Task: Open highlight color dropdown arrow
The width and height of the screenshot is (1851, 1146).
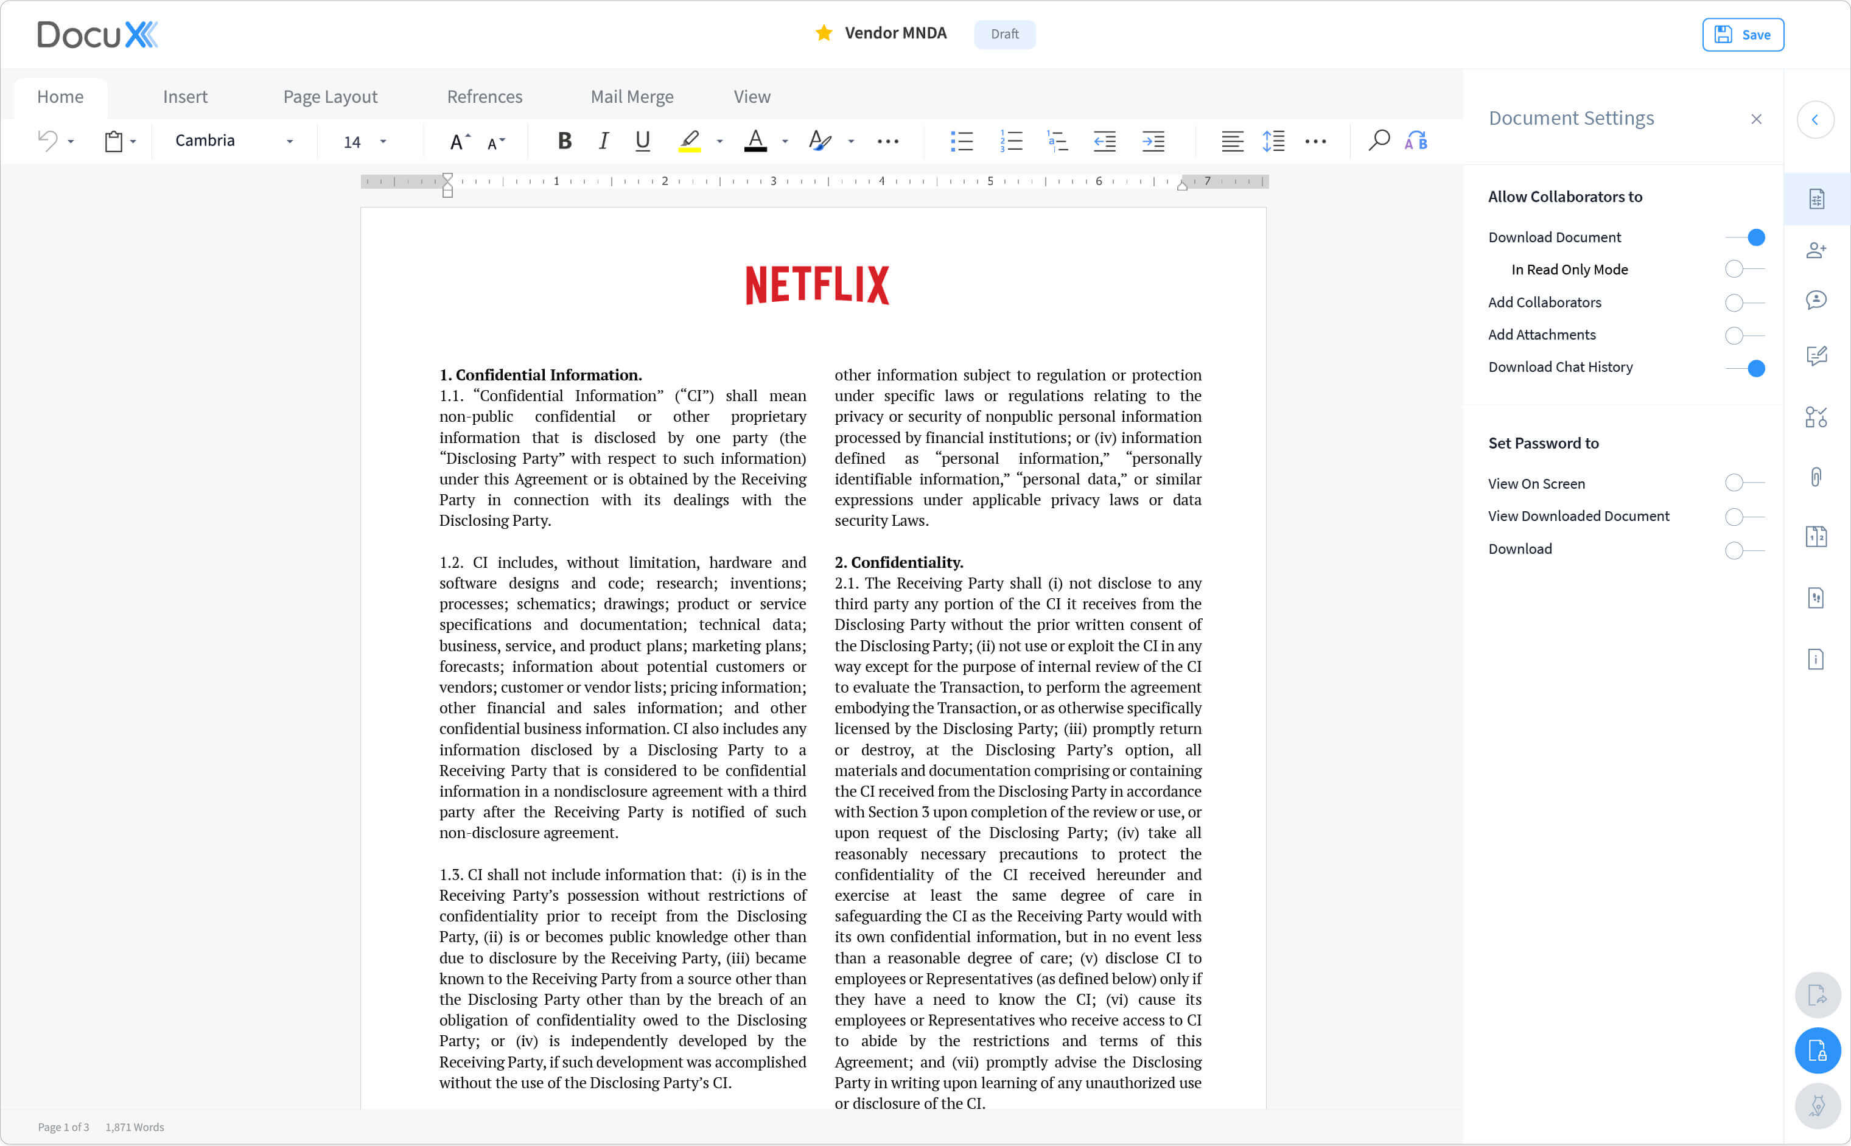Action: coord(719,142)
